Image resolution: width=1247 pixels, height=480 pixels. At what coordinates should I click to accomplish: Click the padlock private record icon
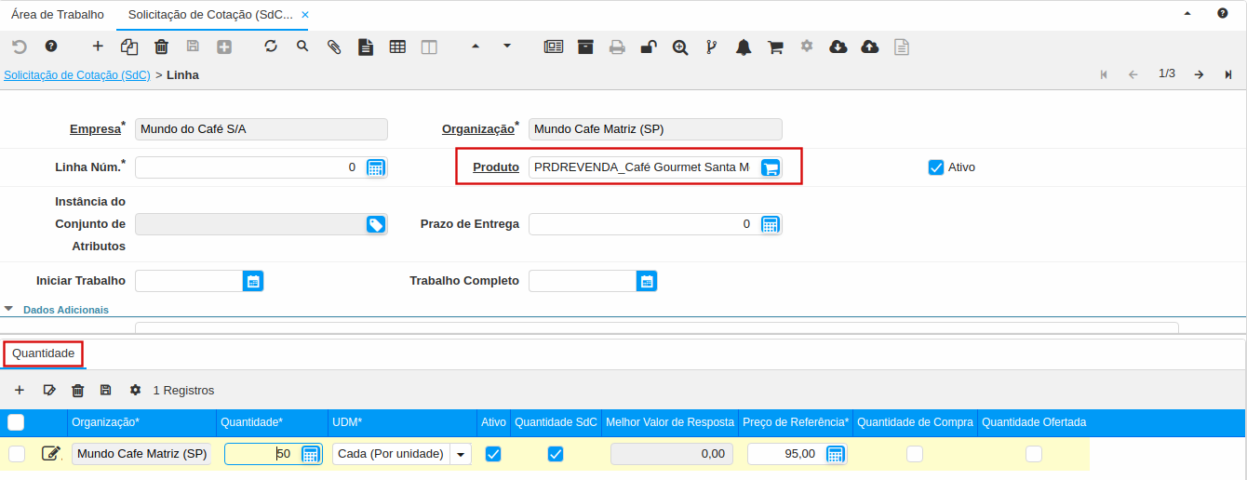coord(649,47)
